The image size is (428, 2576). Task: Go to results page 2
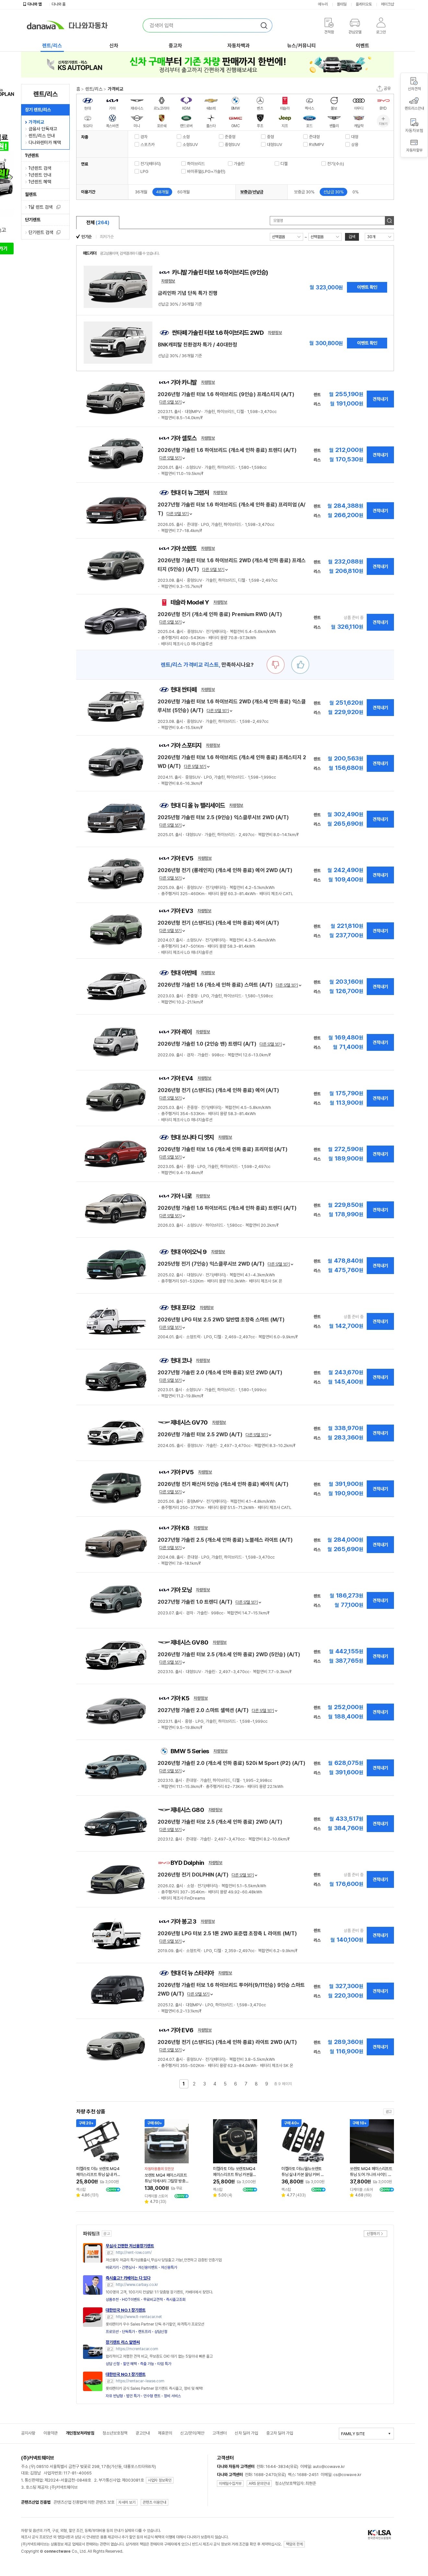[194, 2084]
